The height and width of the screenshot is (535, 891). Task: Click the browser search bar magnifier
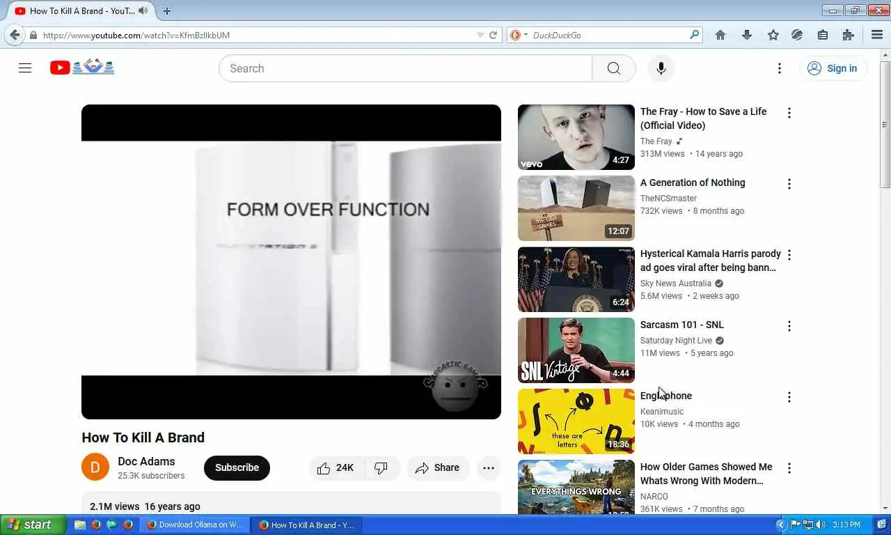click(694, 35)
